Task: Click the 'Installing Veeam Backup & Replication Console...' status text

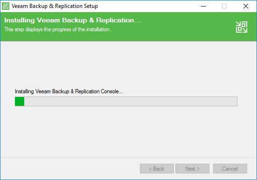Action: point(69,91)
